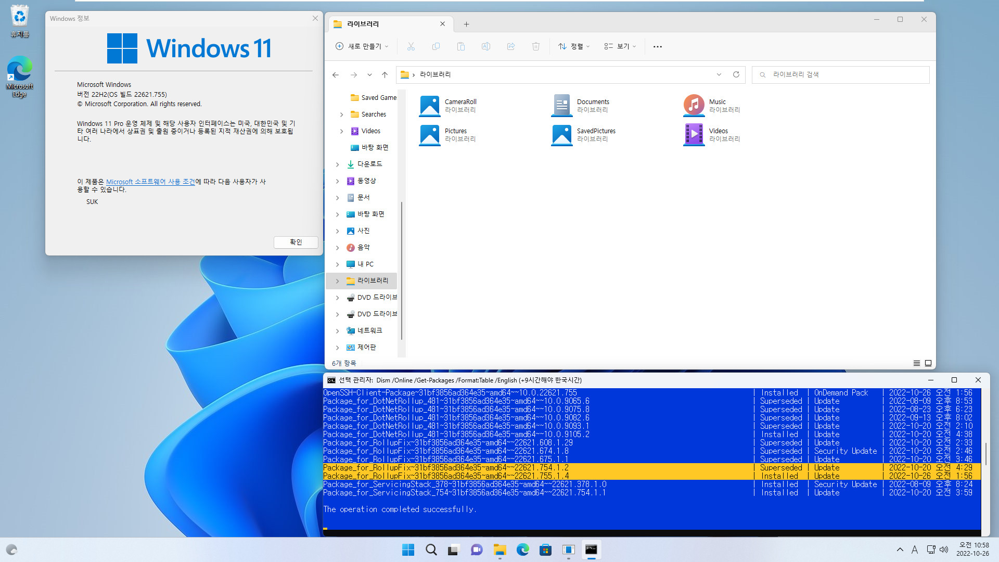Select 사진 in navigation pane
This screenshot has height=562, width=999.
click(364, 231)
